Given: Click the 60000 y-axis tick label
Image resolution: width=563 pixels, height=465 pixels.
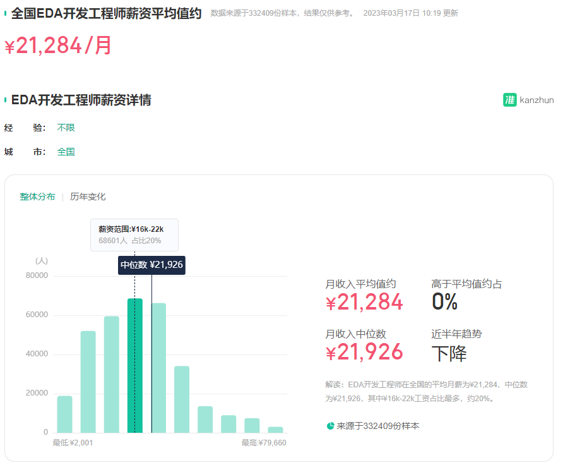Looking at the screenshot, I should (37, 315).
